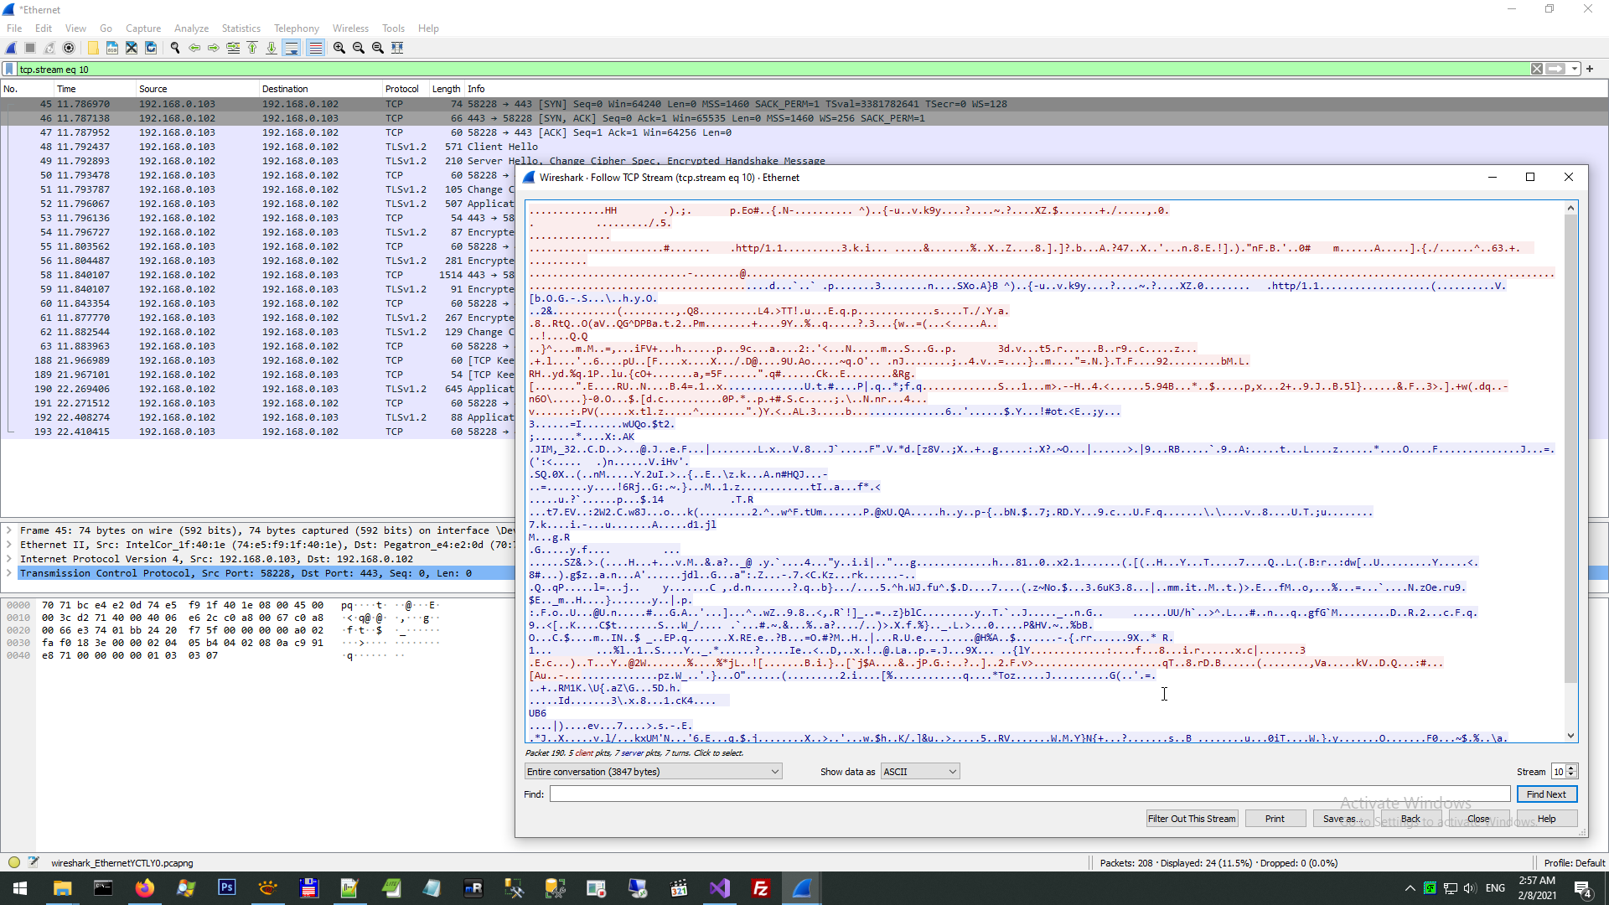The width and height of the screenshot is (1609, 905).
Task: Click the Filter Out This Stream button
Action: (x=1191, y=819)
